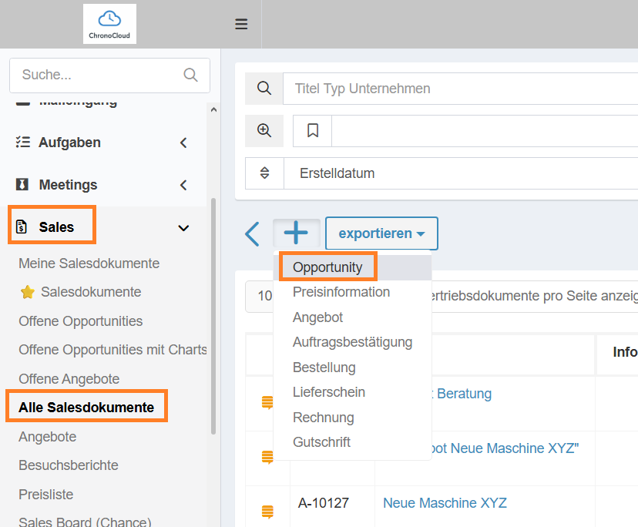Click the plus icon to add document
This screenshot has width=638, height=527.
point(296,233)
